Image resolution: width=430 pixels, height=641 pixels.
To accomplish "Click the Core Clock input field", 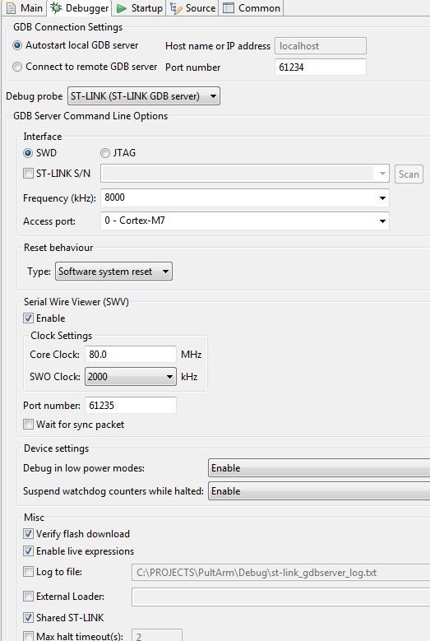I will [x=130, y=354].
